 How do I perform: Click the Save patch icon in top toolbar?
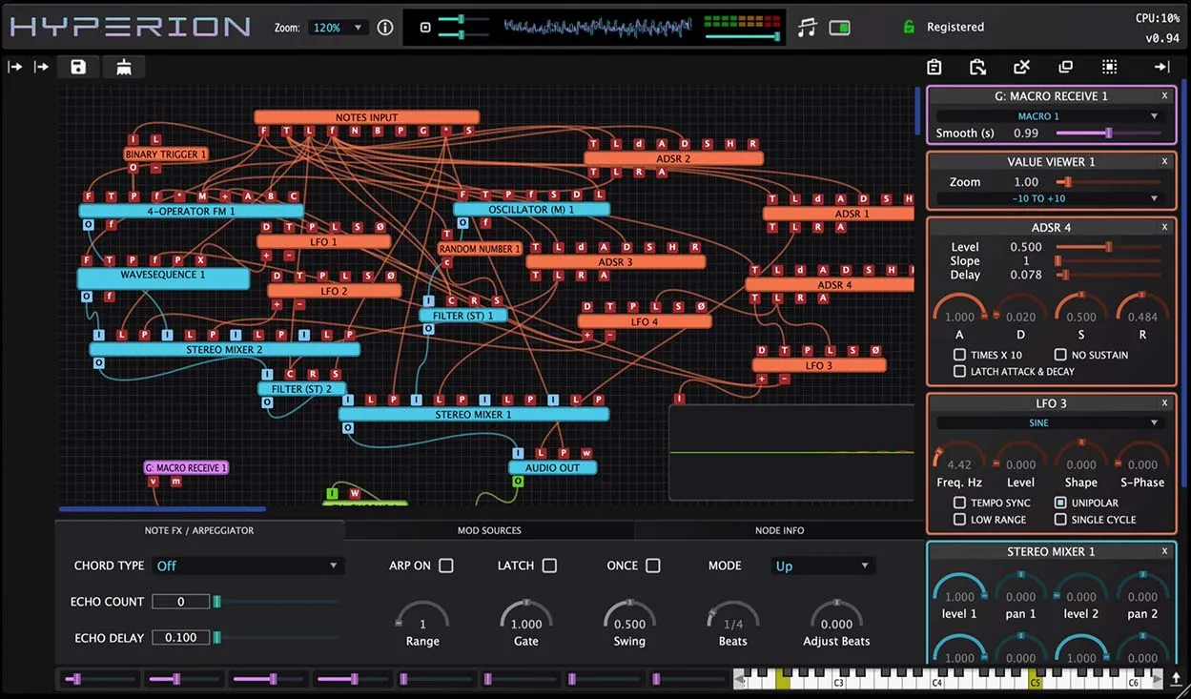(77, 67)
